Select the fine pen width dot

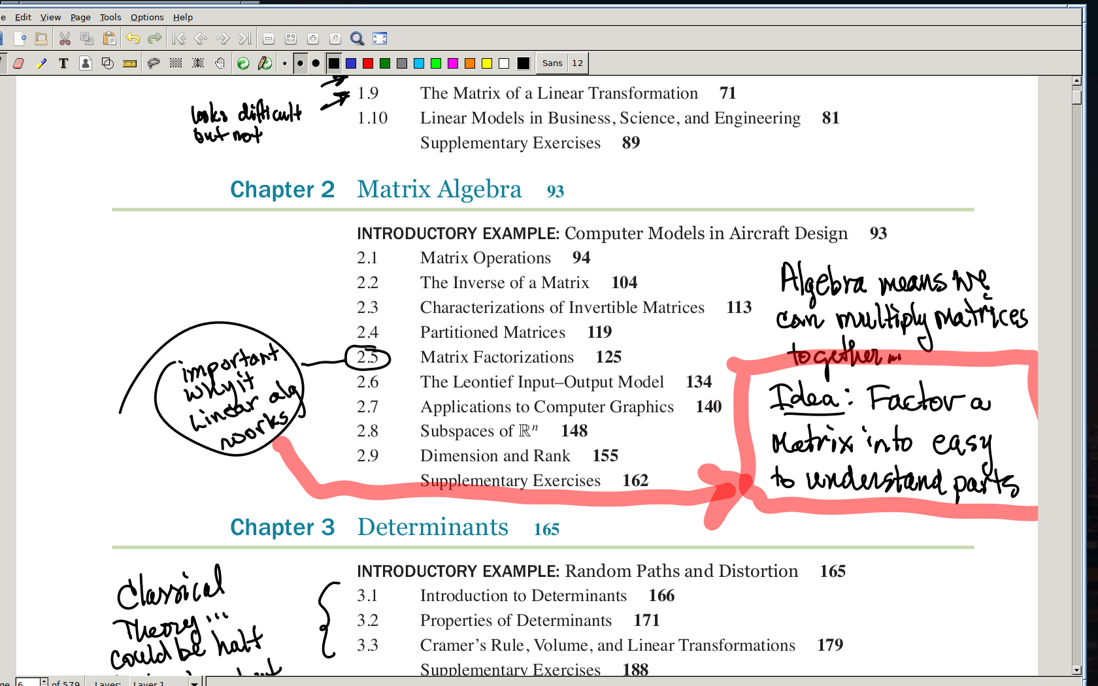(285, 63)
